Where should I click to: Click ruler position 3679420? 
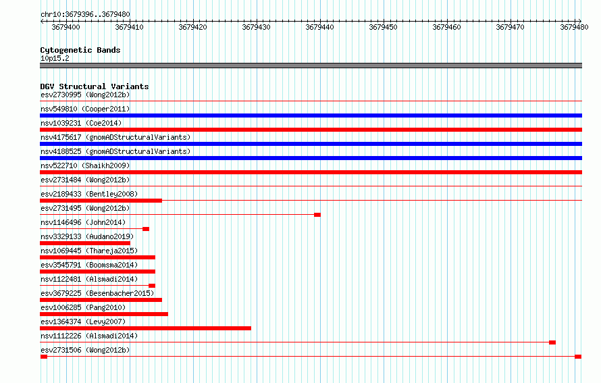pos(193,27)
